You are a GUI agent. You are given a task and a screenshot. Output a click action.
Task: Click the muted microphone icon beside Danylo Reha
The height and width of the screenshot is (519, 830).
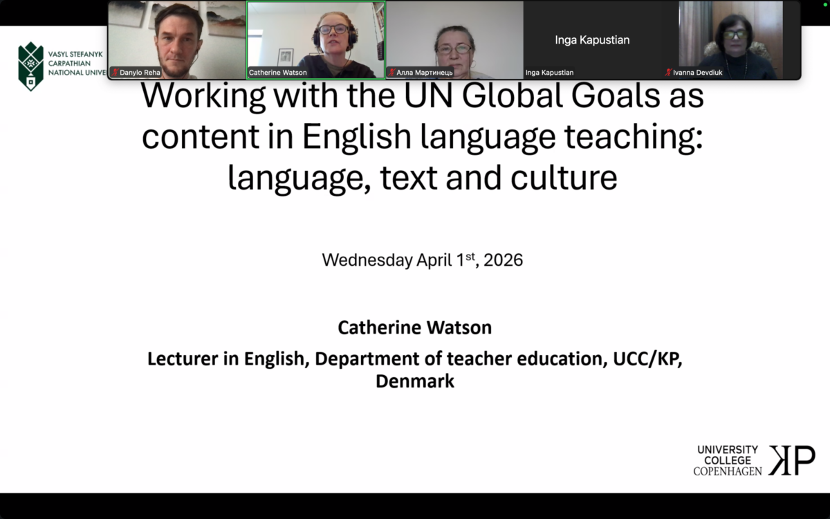coord(115,73)
